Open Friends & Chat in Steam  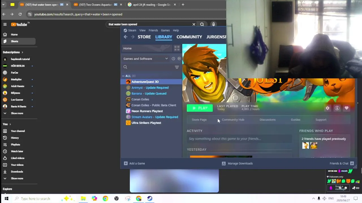(x=342, y=163)
